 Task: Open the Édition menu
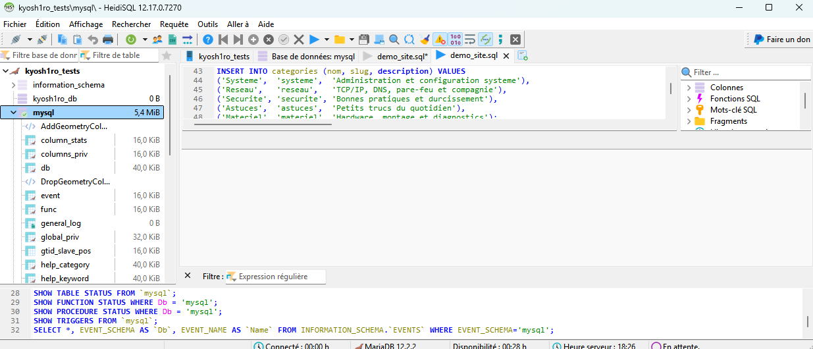pos(47,24)
